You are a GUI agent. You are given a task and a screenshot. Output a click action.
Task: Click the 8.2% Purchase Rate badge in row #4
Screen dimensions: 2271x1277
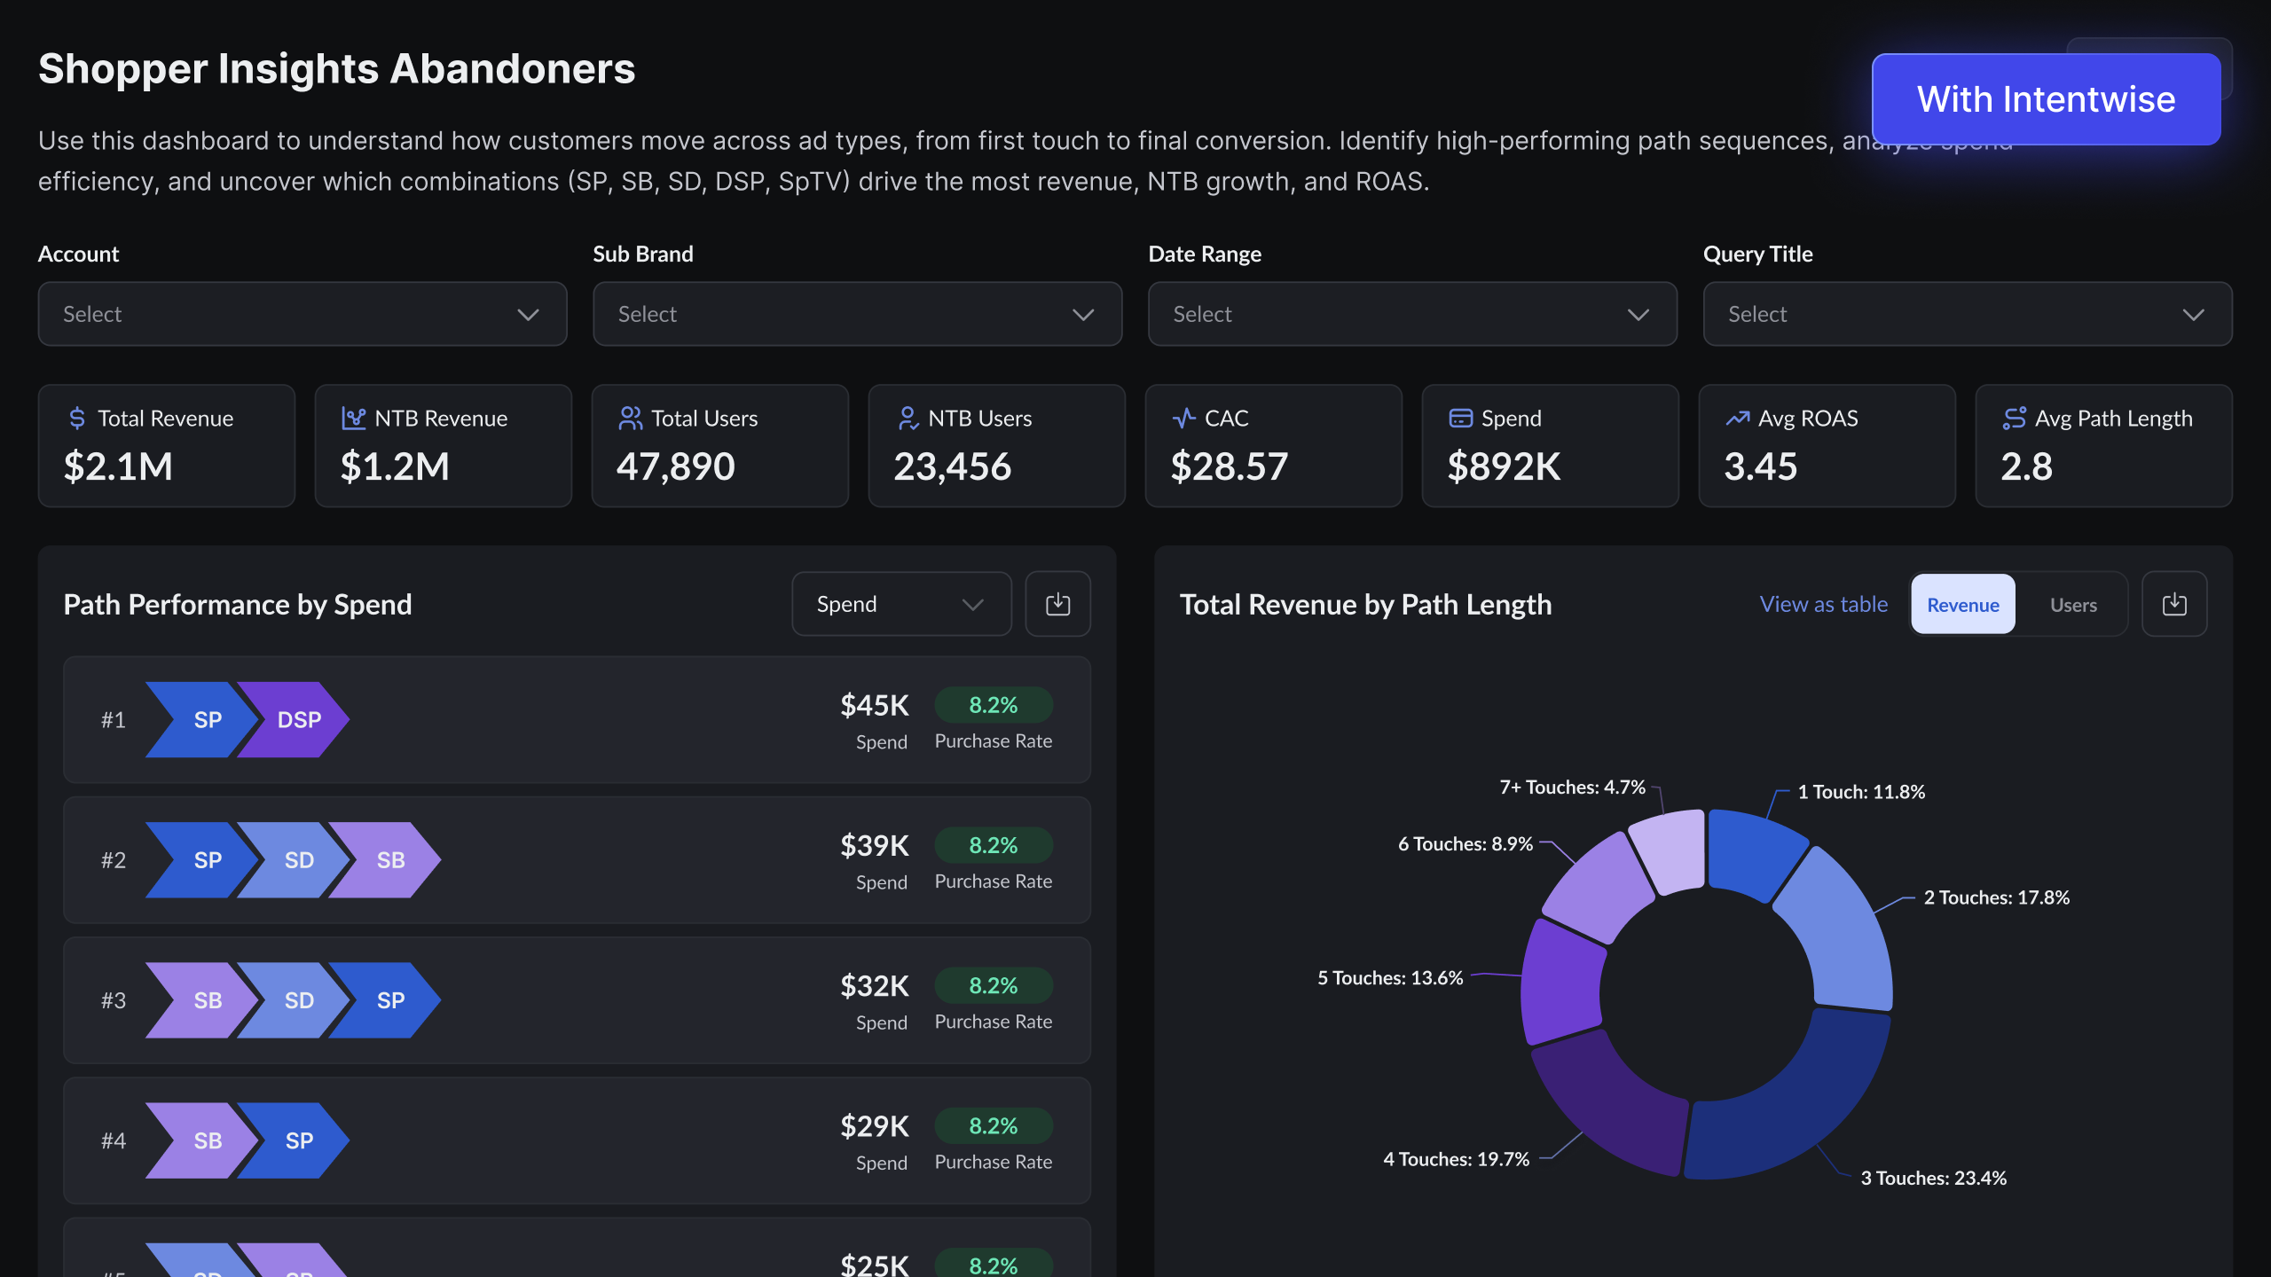[x=993, y=1125]
